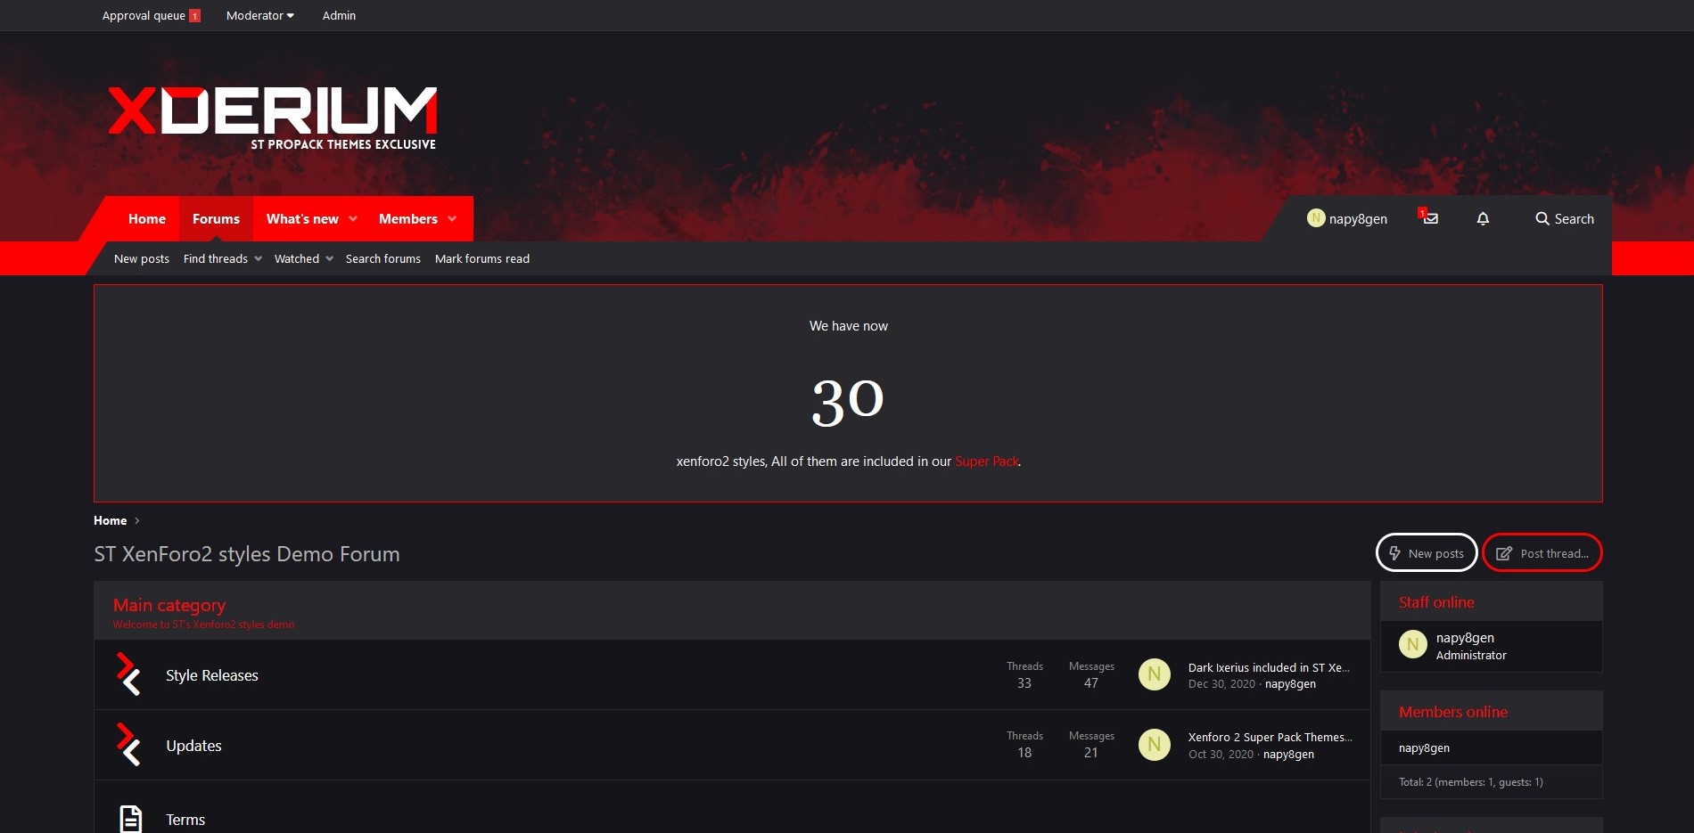Click avatar beside Dark Ixerius thread
Image resolution: width=1694 pixels, height=833 pixels.
pos(1155,674)
